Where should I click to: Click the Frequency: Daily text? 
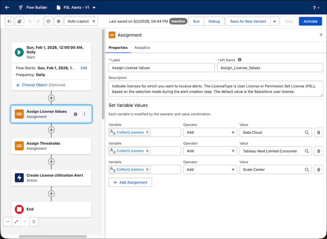[x=30, y=75]
